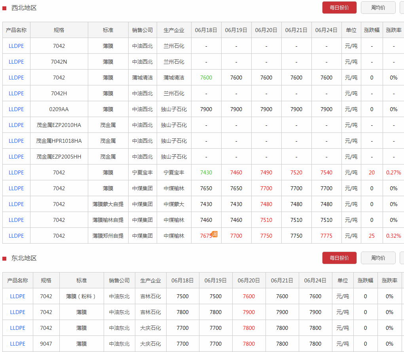Click the 西北地区 section title
404x352 pixels.
click(24, 8)
